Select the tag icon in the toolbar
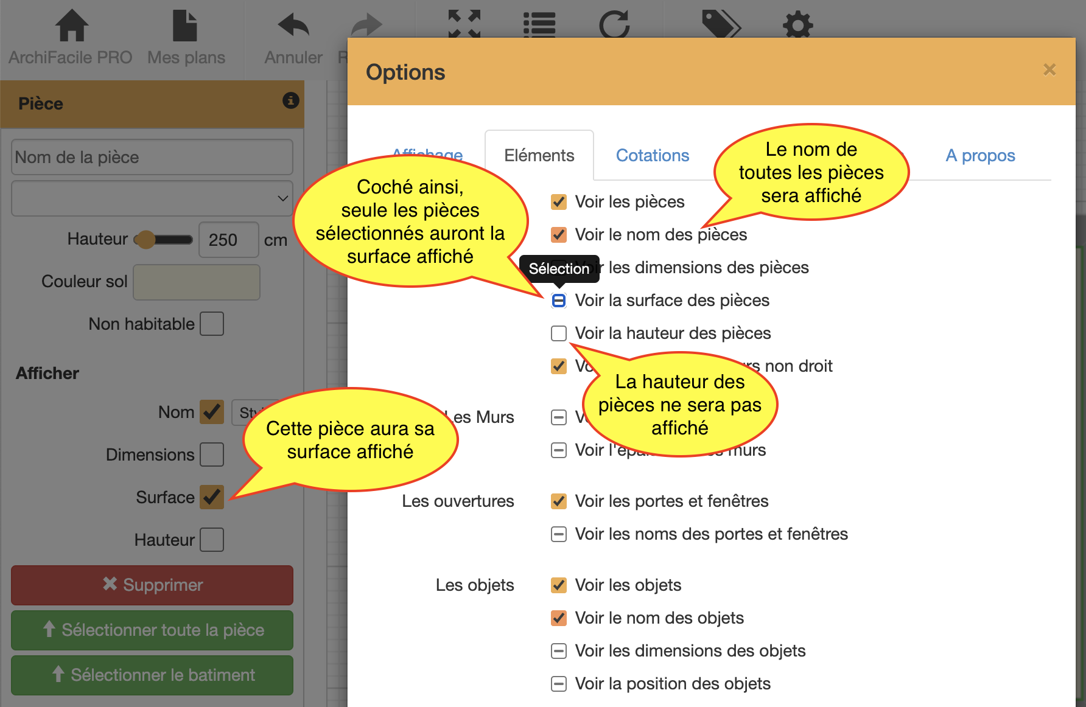The width and height of the screenshot is (1086, 707). pyautogui.click(x=722, y=24)
